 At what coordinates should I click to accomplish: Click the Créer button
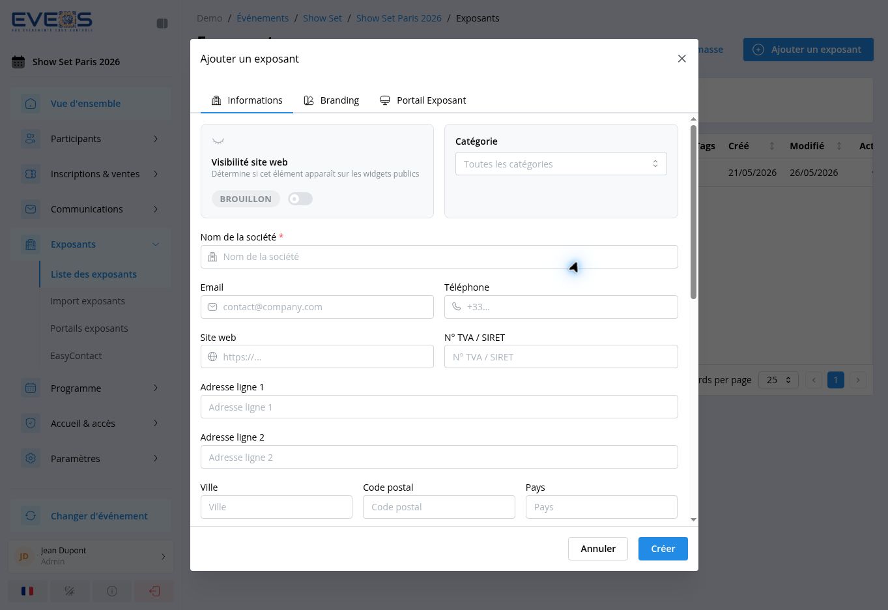663,549
